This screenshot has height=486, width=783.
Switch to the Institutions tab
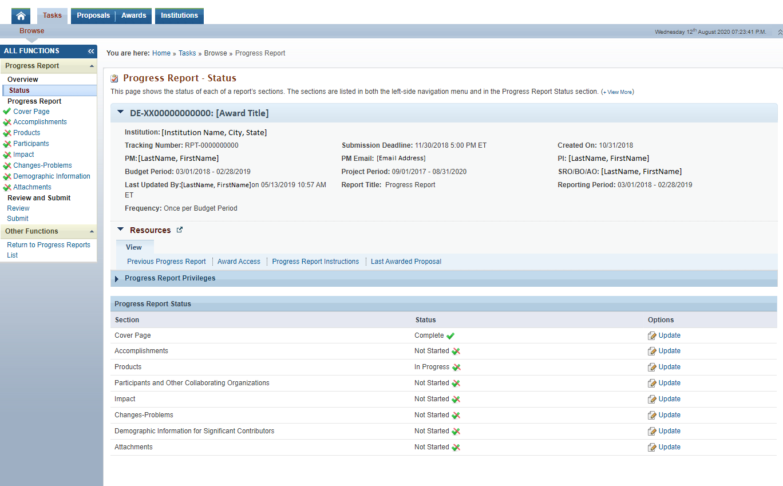point(179,15)
